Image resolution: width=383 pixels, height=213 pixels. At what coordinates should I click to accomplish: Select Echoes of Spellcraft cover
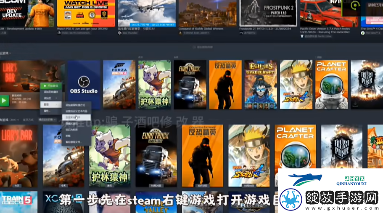click(x=261, y=85)
